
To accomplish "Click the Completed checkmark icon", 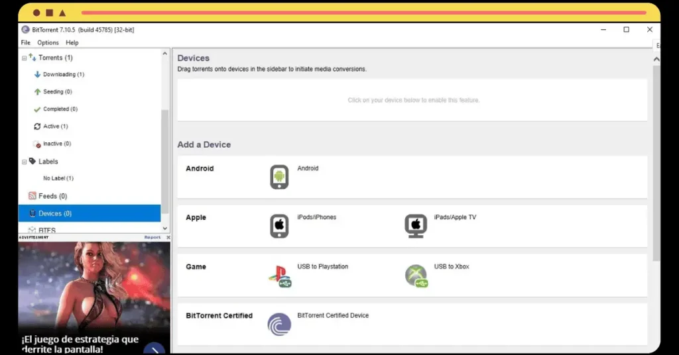I will pyautogui.click(x=37, y=109).
